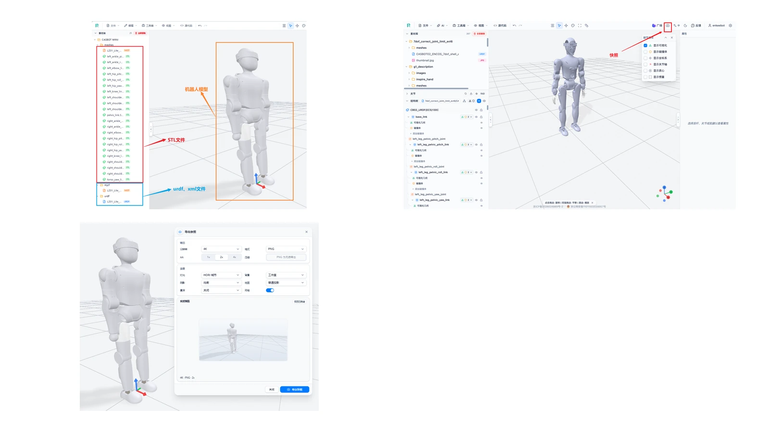This screenshot has width=769, height=432.
Task: Click the dark mode moon icon
Action: 685,25
